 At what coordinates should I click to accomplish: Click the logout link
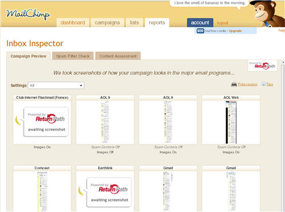222,23
